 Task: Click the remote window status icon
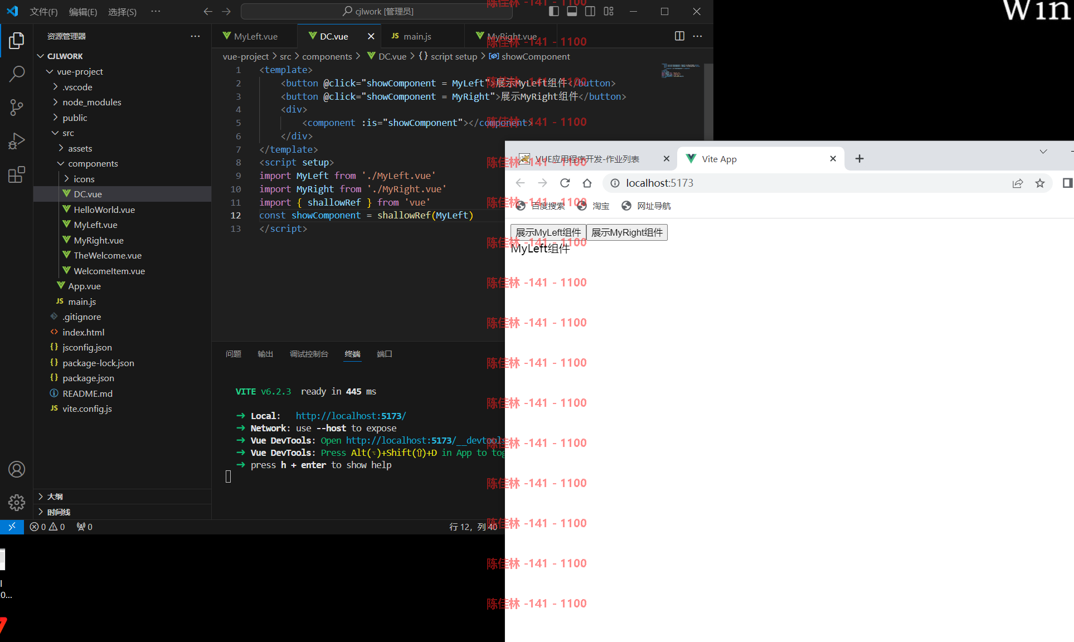tap(12, 527)
